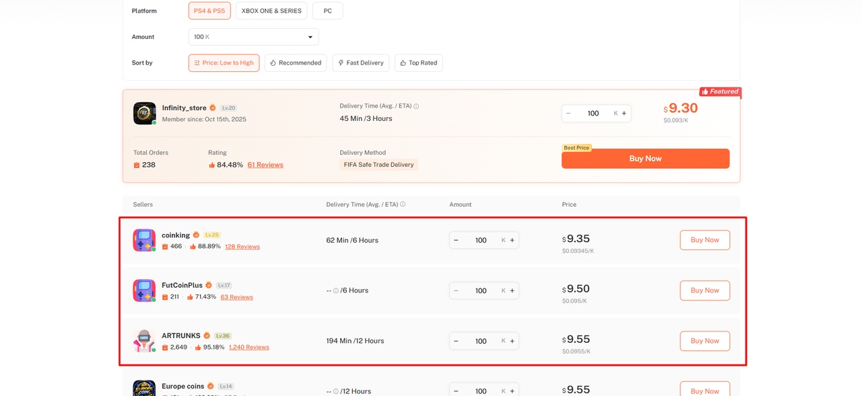The image size is (862, 396).
Task: Click Infinity_store's thumbs-up icon beside 84.48%
Action: click(x=211, y=165)
